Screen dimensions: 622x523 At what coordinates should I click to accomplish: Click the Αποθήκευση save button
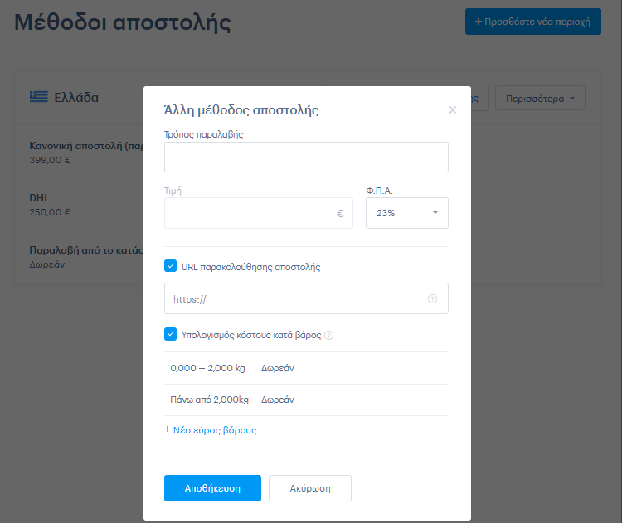[x=212, y=488]
